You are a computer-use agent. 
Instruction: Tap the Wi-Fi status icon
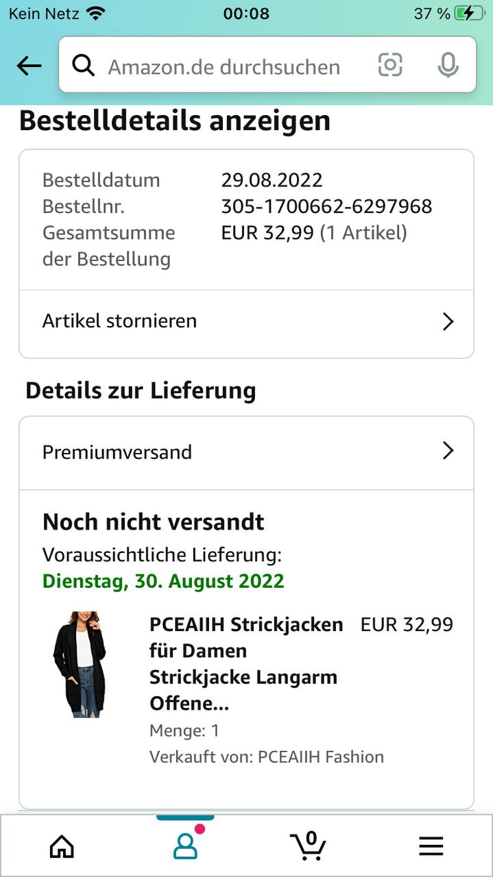[x=96, y=13]
